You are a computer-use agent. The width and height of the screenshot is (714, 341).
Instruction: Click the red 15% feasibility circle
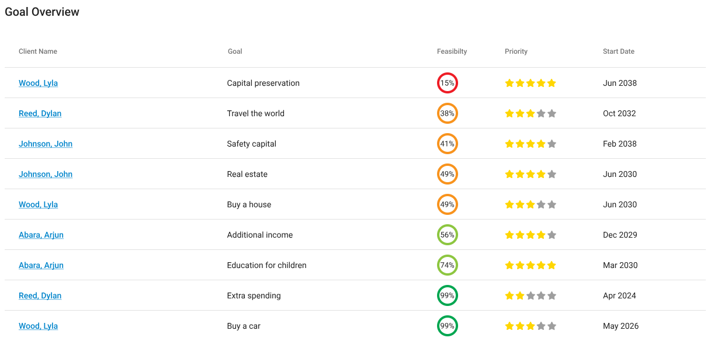[448, 83]
